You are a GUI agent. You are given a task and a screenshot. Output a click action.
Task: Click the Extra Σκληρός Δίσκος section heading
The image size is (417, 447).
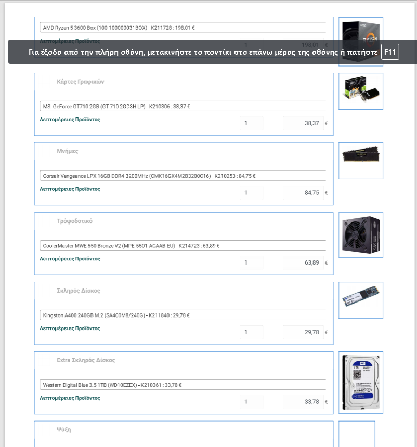pyautogui.click(x=86, y=360)
